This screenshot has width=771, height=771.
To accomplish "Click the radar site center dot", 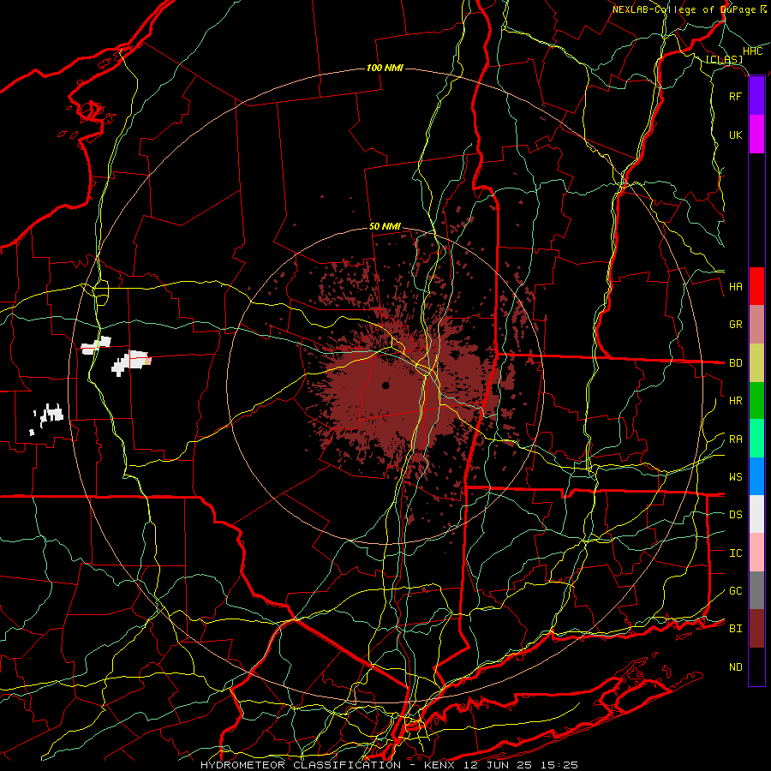I will (385, 385).
